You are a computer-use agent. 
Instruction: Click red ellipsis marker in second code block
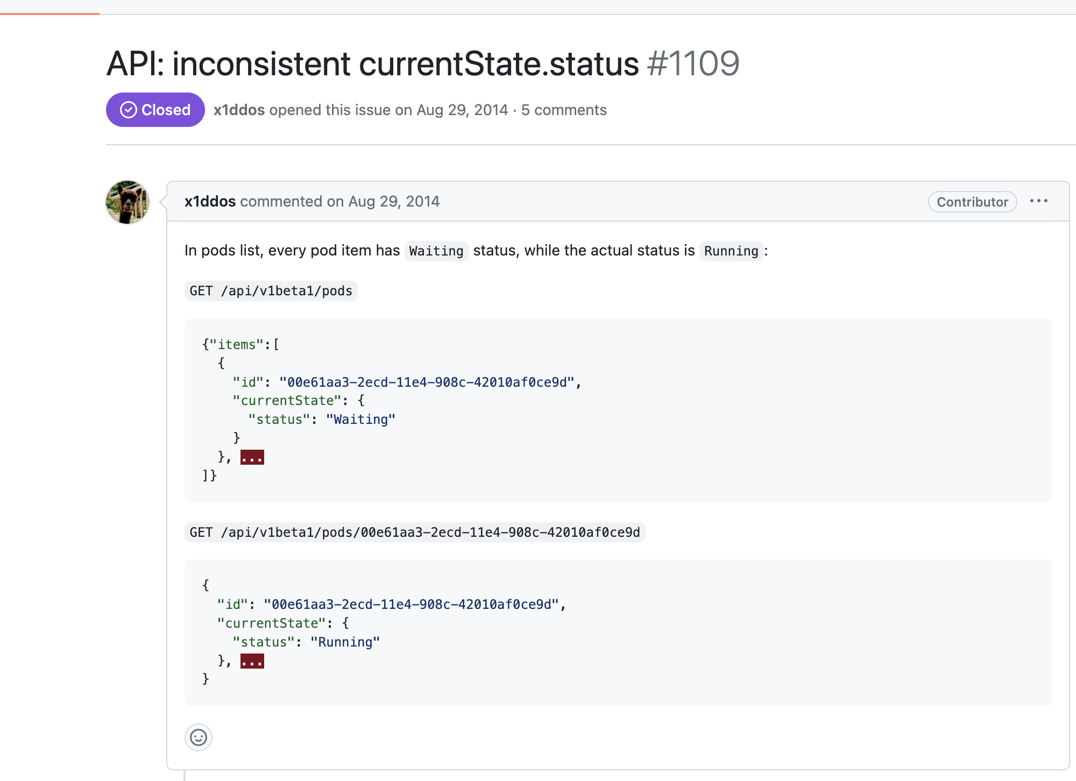(x=252, y=661)
